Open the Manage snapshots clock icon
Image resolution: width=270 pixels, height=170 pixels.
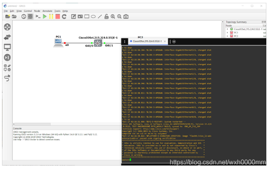pos(24,17)
